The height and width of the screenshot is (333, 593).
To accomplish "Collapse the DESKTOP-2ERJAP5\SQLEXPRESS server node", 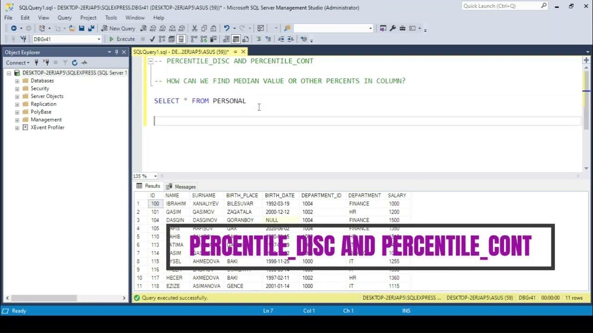I will 9,73.
